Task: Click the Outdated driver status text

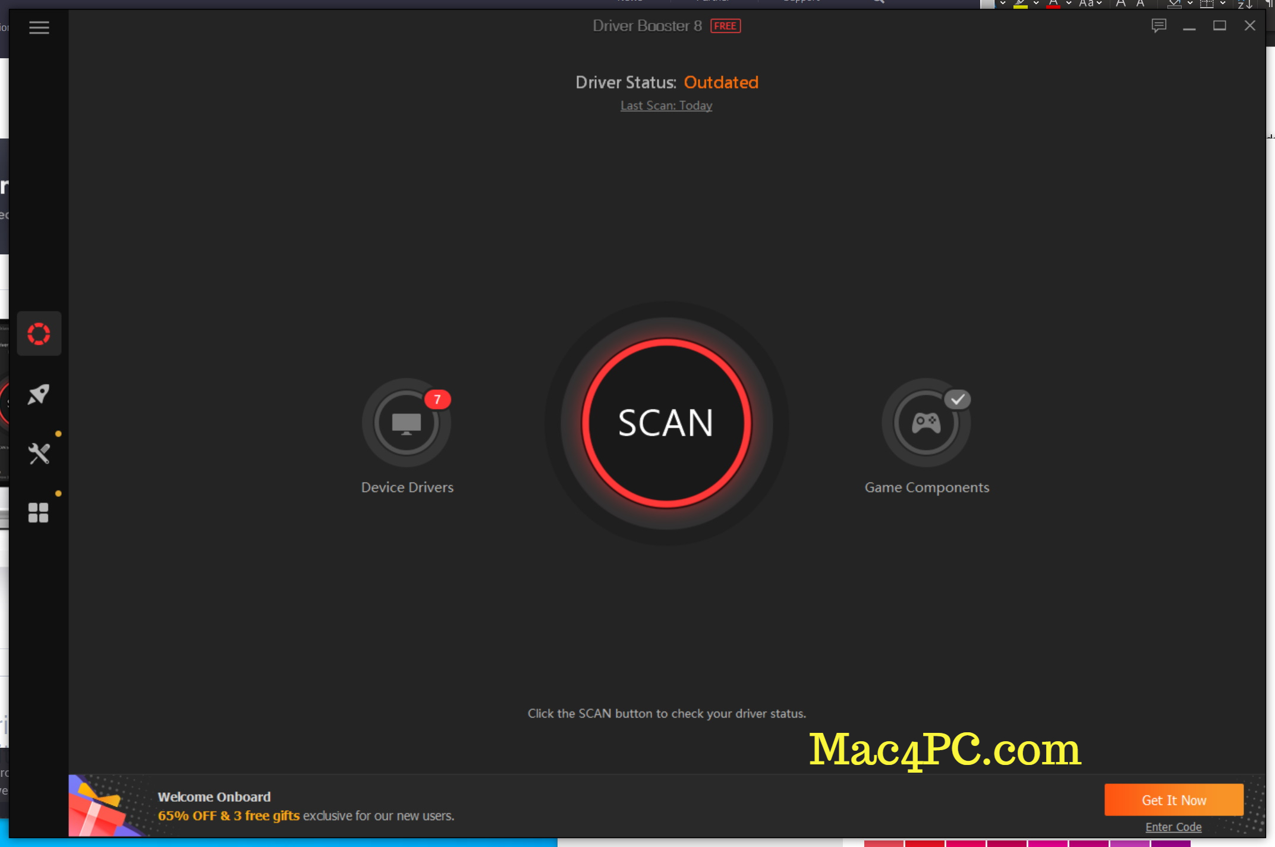Action: point(721,82)
